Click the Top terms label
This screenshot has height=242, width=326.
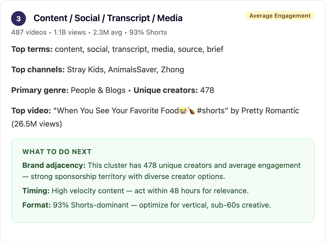32,49
